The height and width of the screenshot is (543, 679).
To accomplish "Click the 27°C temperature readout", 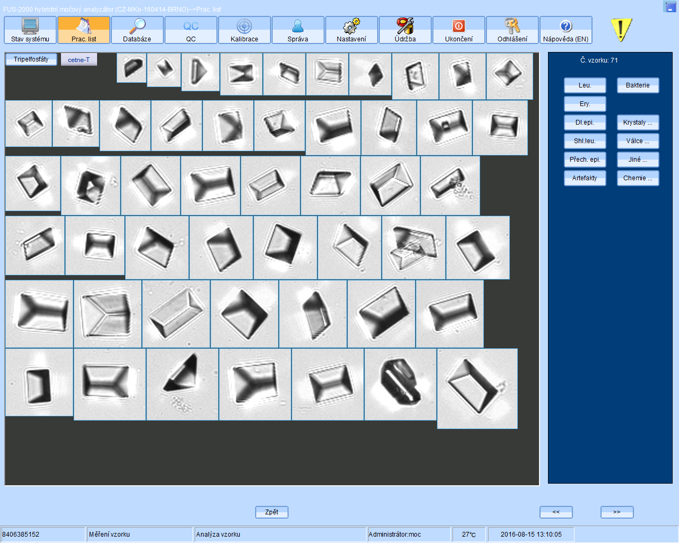I will pyautogui.click(x=469, y=535).
